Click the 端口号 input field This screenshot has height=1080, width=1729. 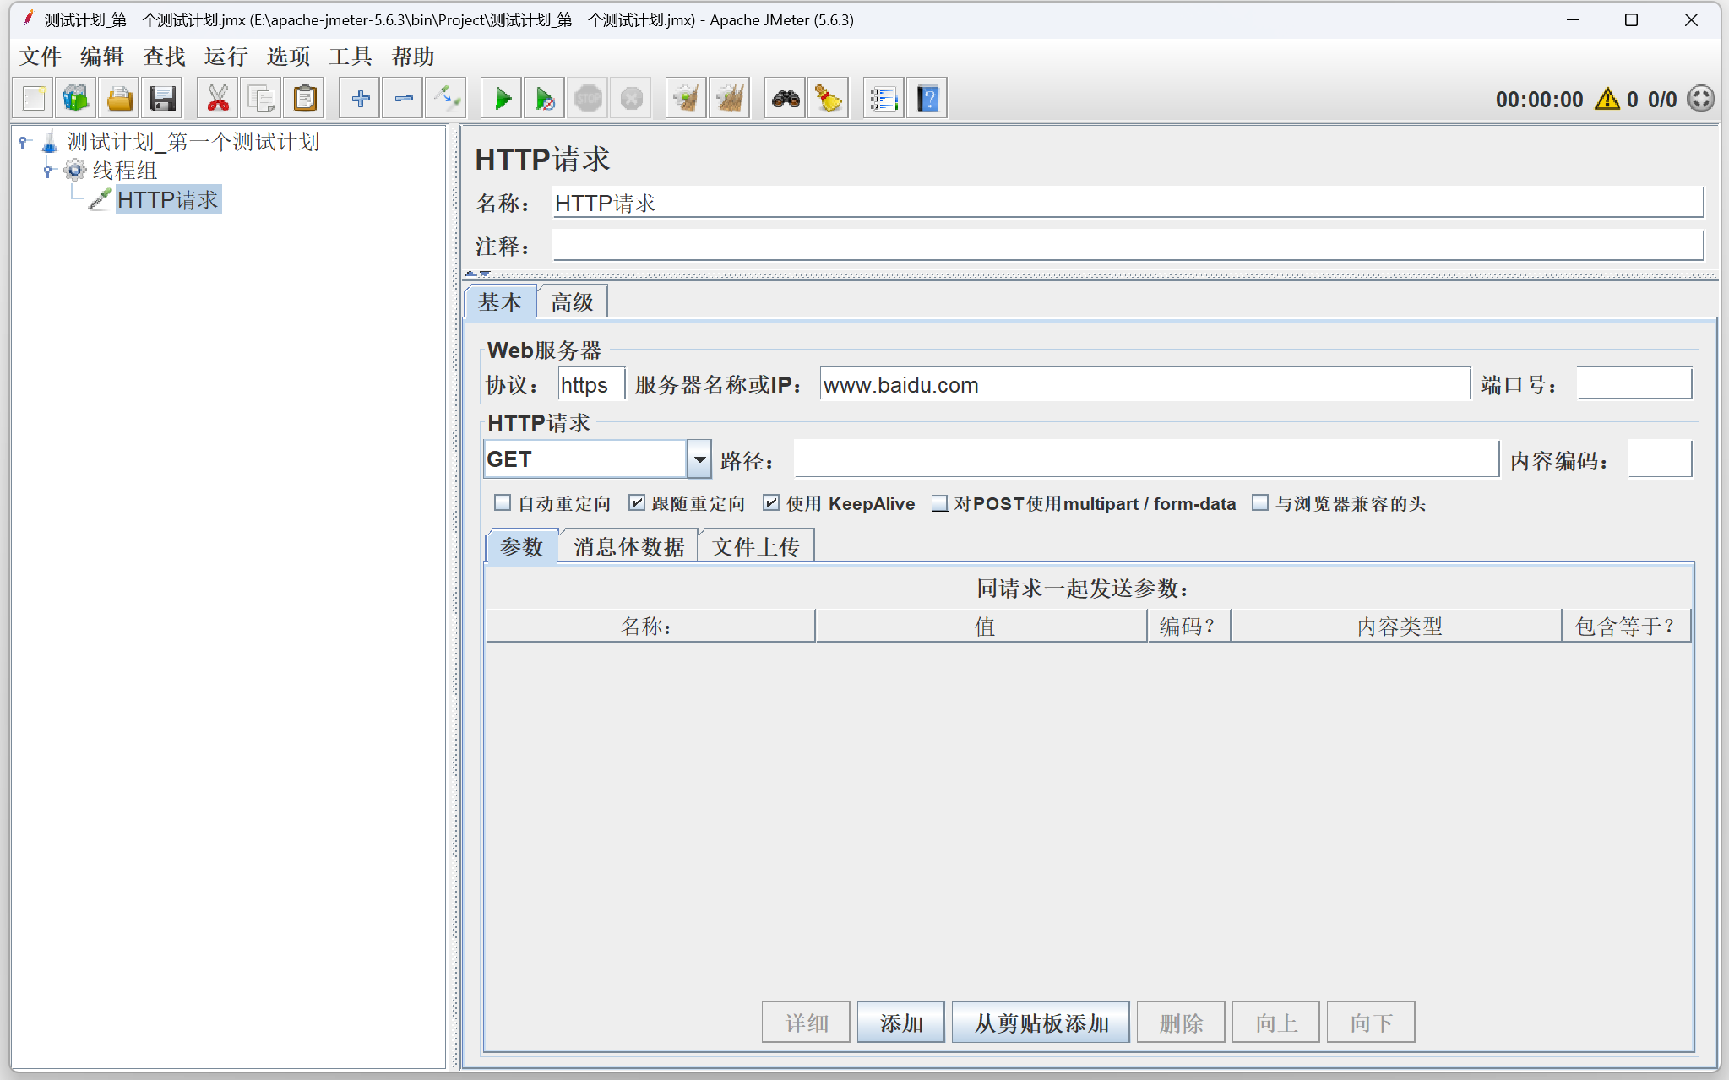[1634, 384]
